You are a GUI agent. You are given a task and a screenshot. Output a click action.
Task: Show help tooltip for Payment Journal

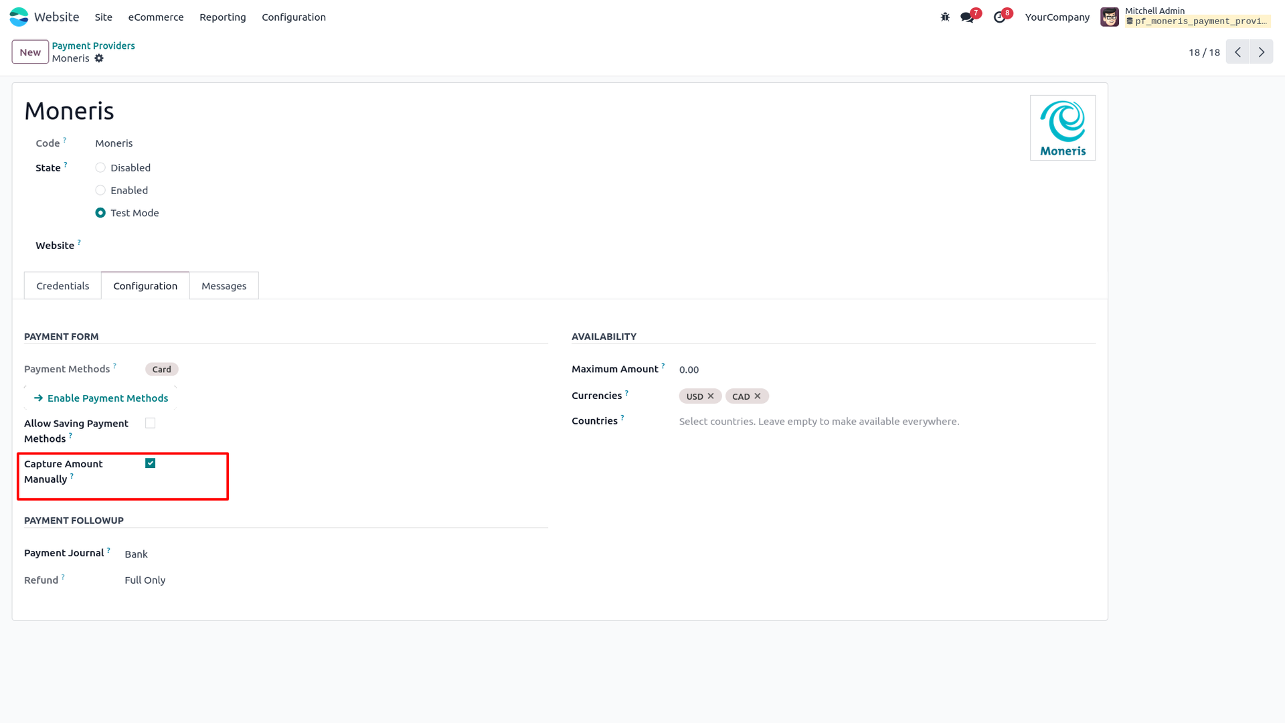point(108,550)
